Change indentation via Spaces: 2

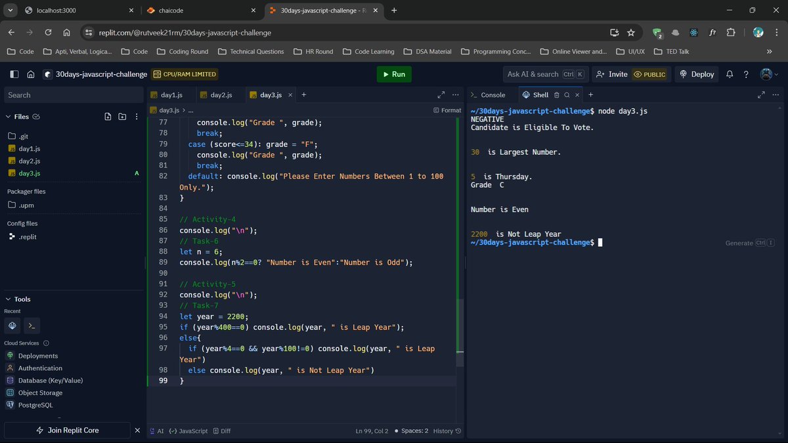click(410, 431)
